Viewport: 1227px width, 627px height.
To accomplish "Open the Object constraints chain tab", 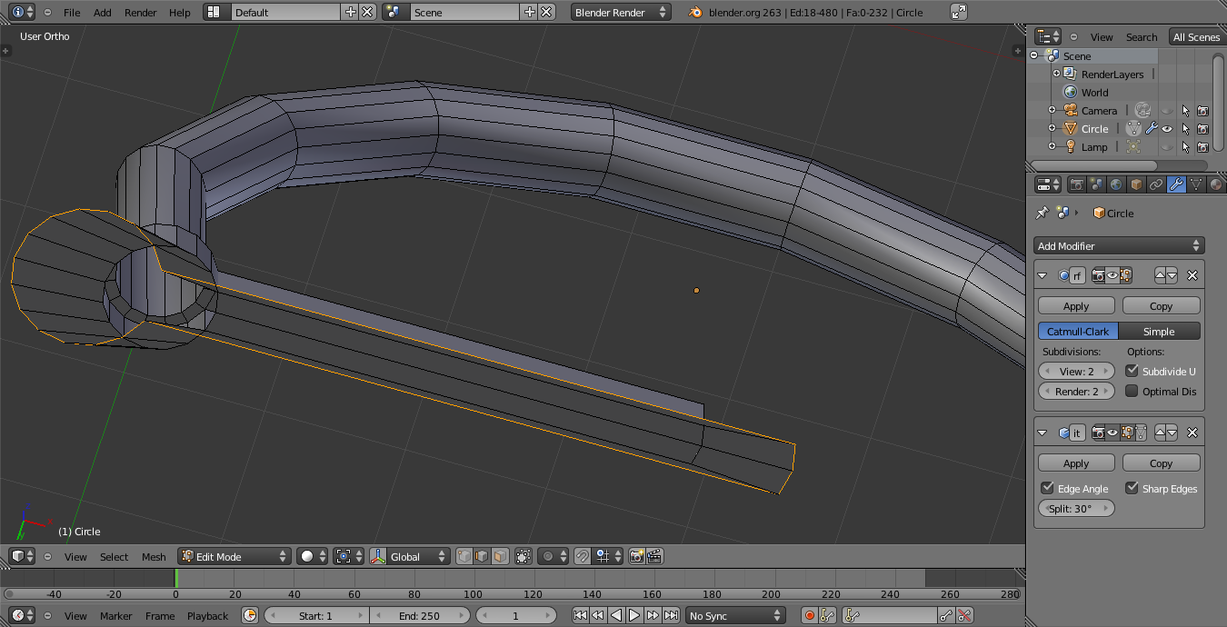I will [1156, 184].
